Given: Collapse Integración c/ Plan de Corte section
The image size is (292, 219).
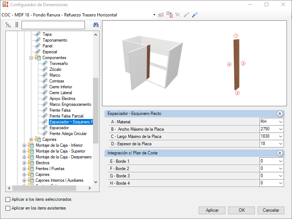Looking at the screenshot, I should pos(280,153).
